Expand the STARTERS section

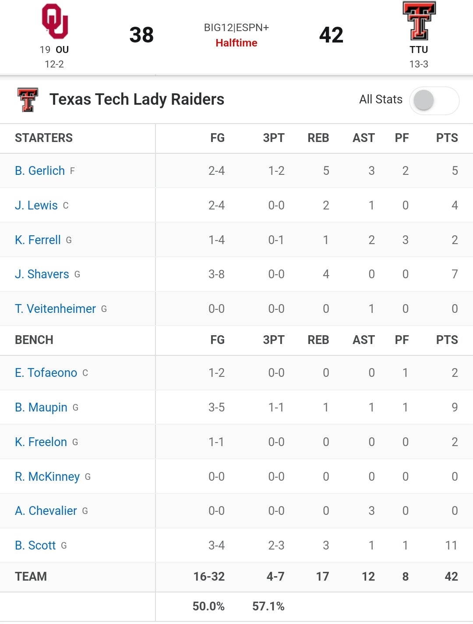44,138
